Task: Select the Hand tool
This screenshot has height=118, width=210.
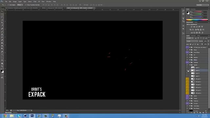Action: pos(2,63)
